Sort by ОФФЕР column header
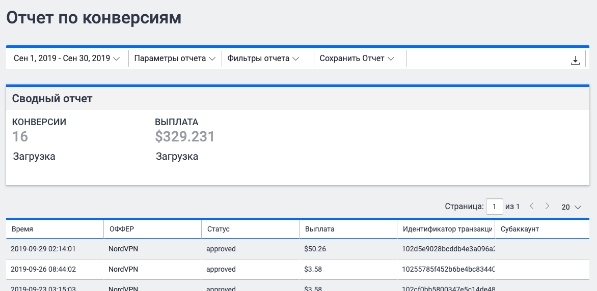The width and height of the screenshot is (597, 291). (x=122, y=229)
